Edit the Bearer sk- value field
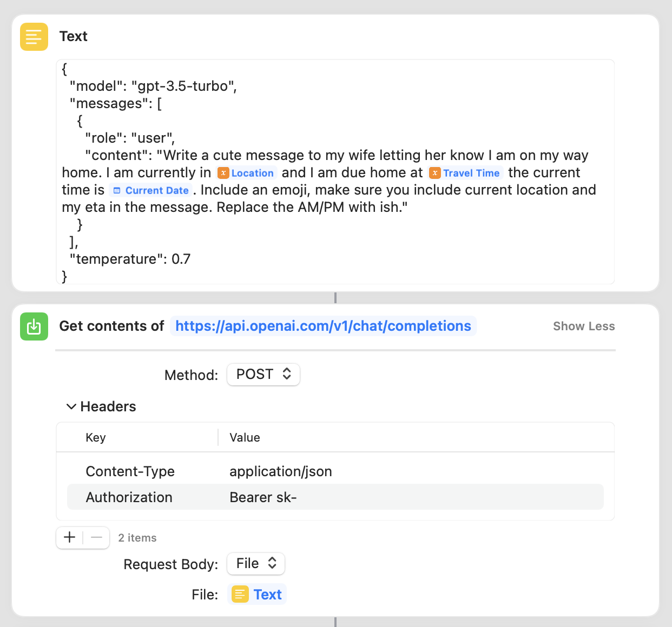This screenshot has width=672, height=627. click(x=263, y=497)
